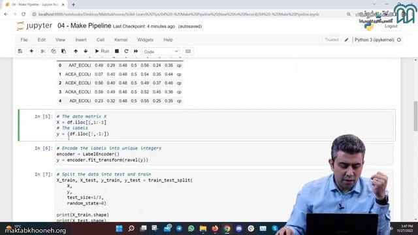Image resolution: width=418 pixels, height=235 pixels.
Task: Move selected cell down with the arrow
Action: (x=86, y=51)
